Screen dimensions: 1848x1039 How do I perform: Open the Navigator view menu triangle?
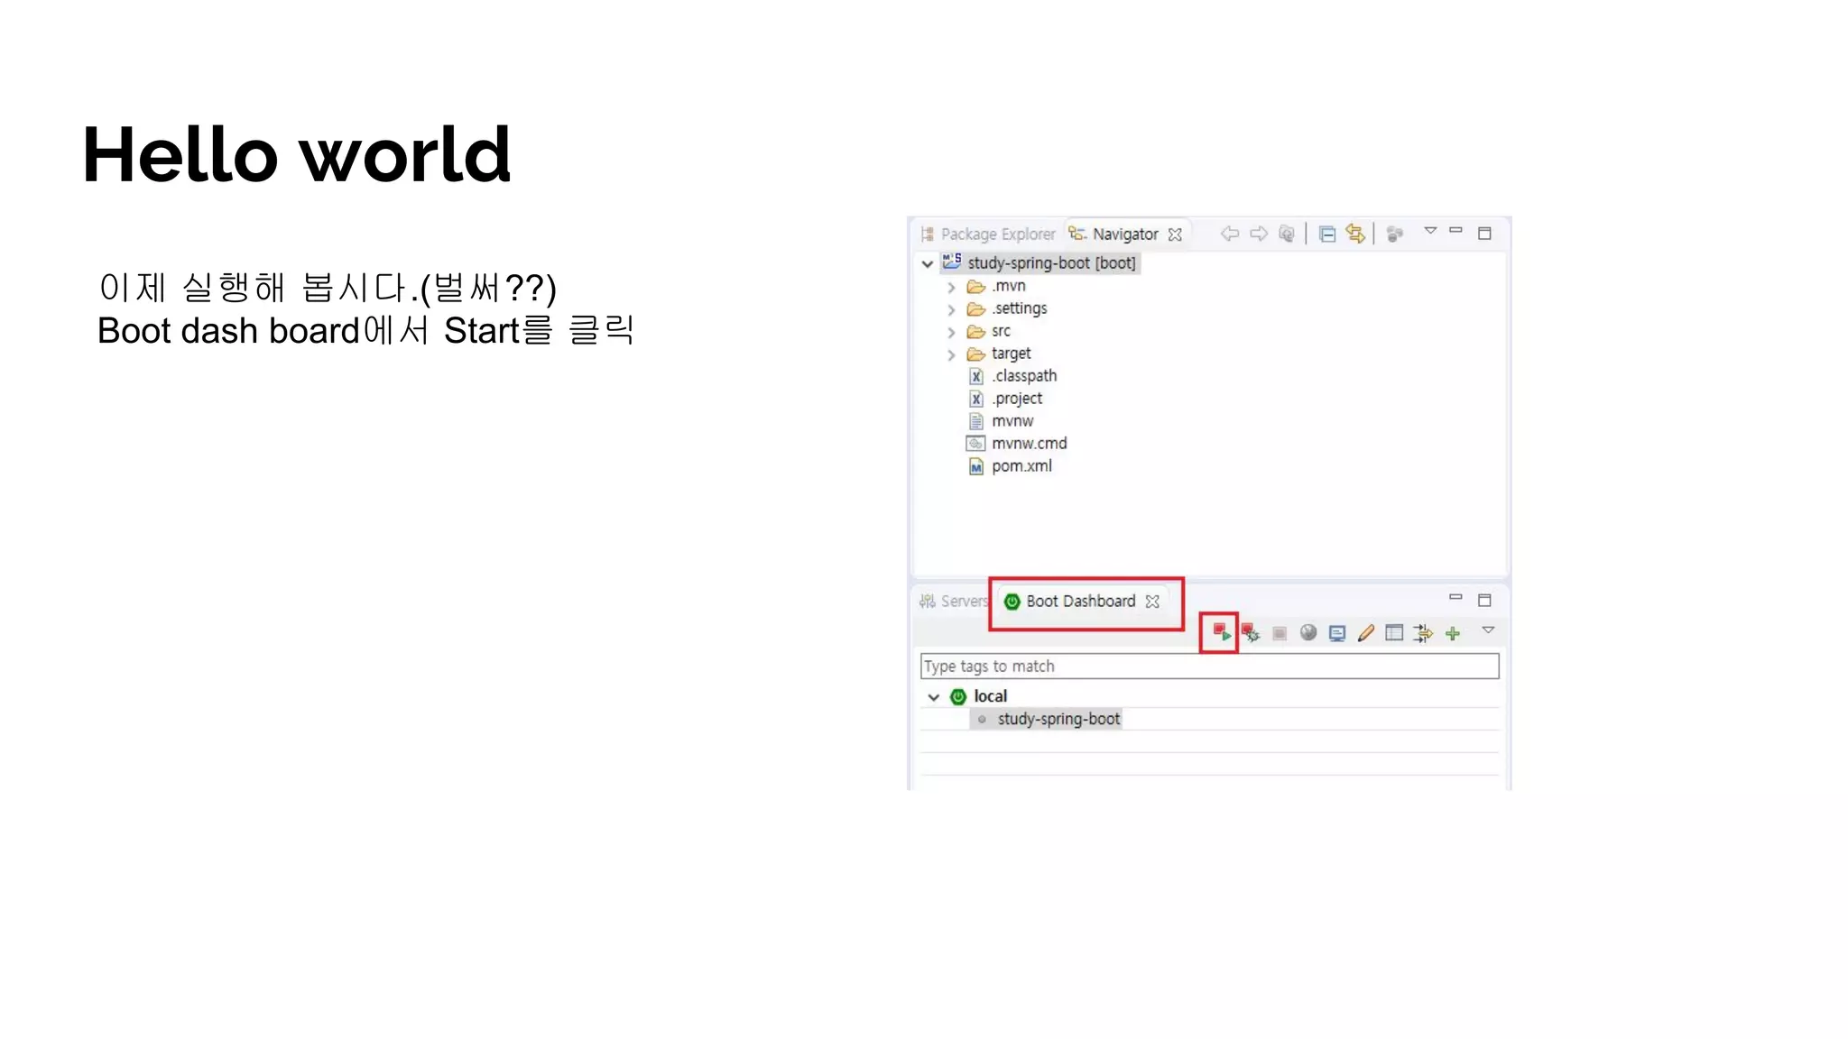[x=1430, y=231]
